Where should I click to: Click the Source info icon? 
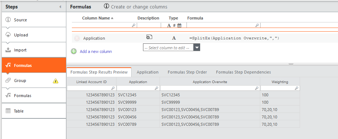tap(8, 19)
